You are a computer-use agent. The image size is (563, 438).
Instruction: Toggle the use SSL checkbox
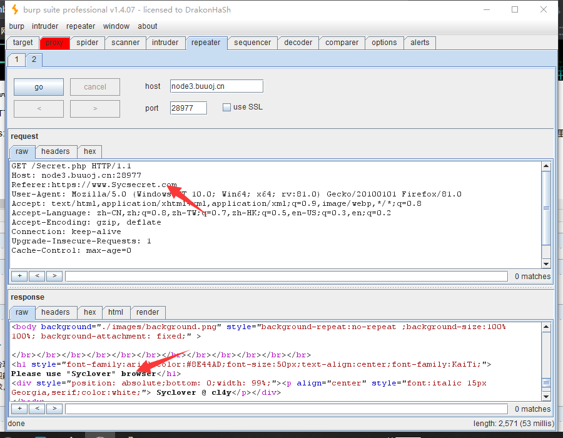[x=226, y=107]
